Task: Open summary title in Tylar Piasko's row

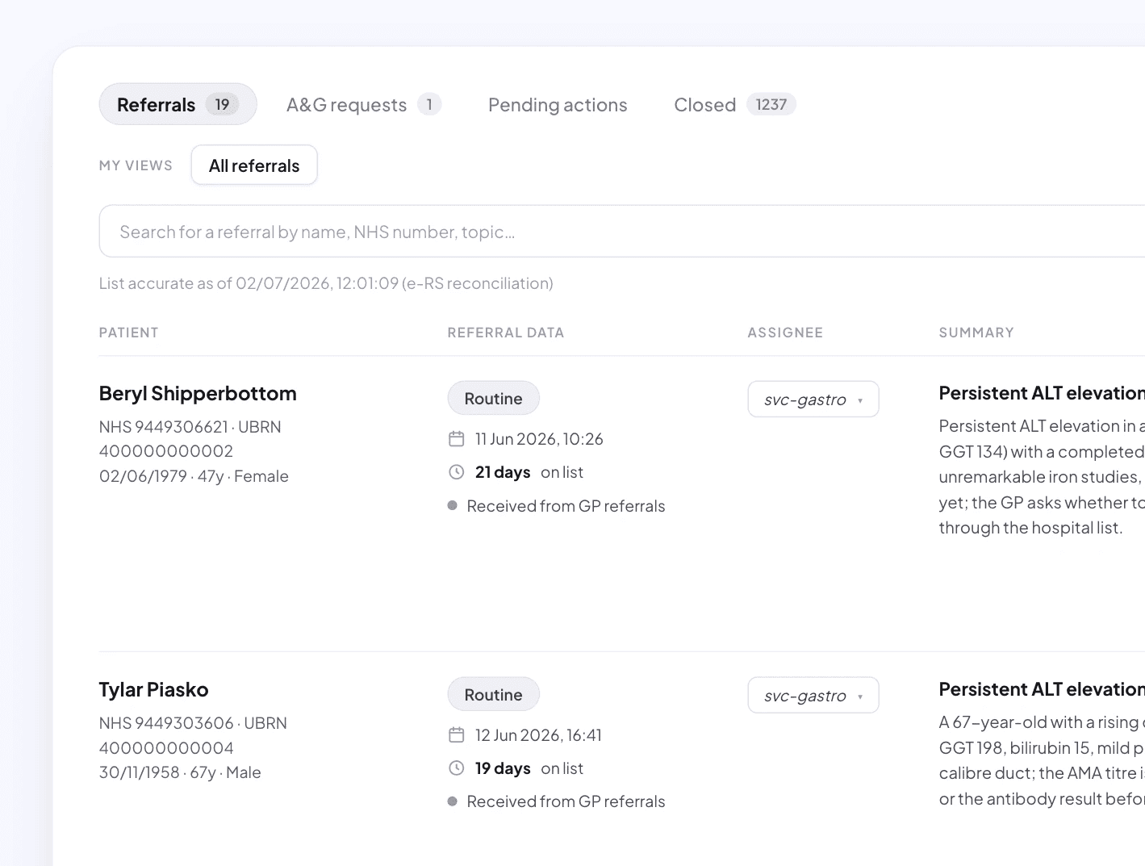Action: click(x=1042, y=689)
